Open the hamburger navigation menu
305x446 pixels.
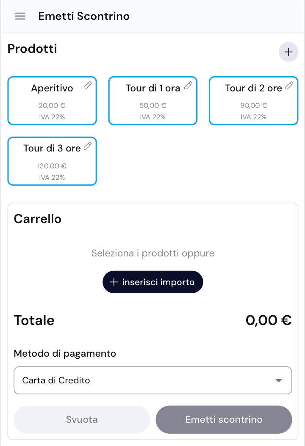20,16
